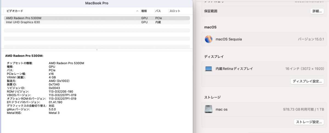Click the built-in Retina display laptop icon

pyautogui.click(x=209, y=69)
